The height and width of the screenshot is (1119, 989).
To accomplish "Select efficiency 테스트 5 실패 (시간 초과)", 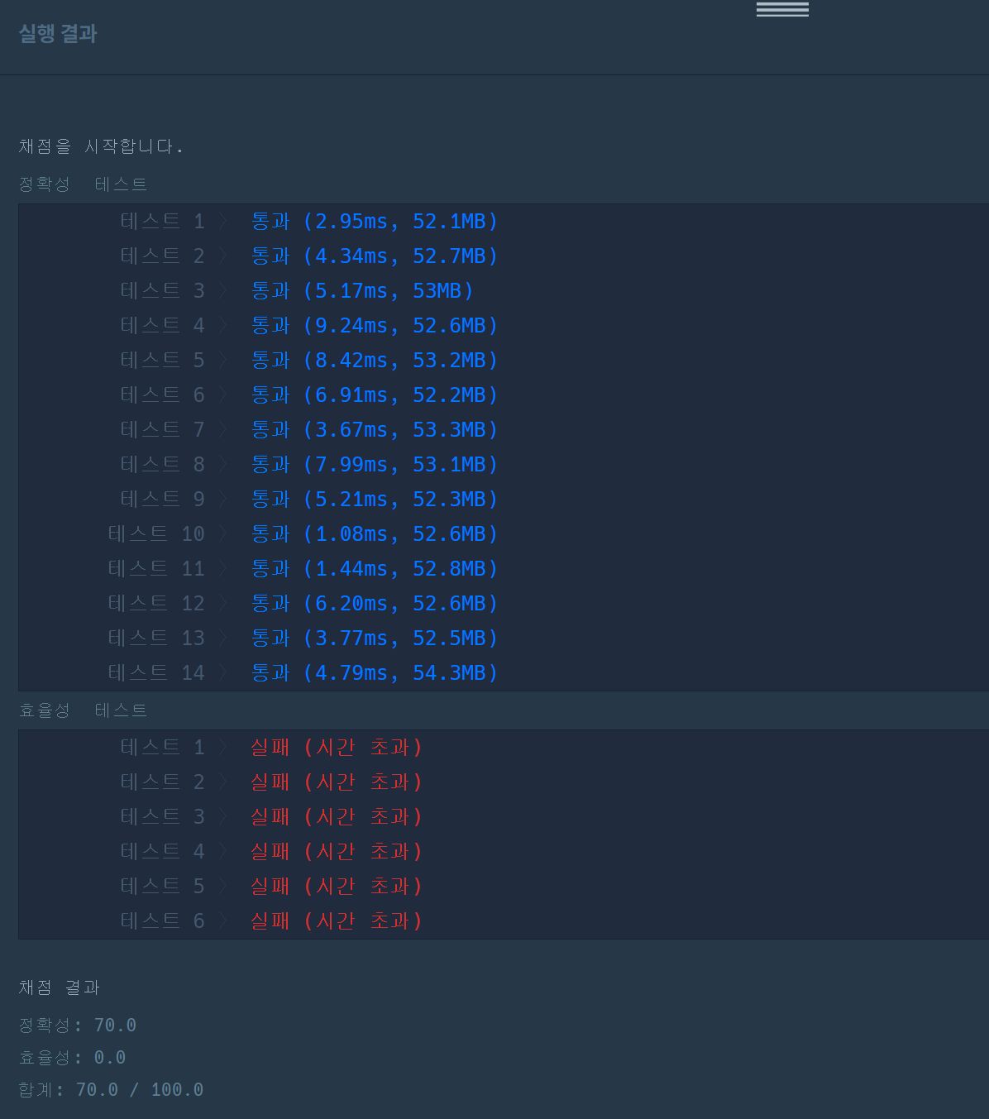I will point(337,886).
